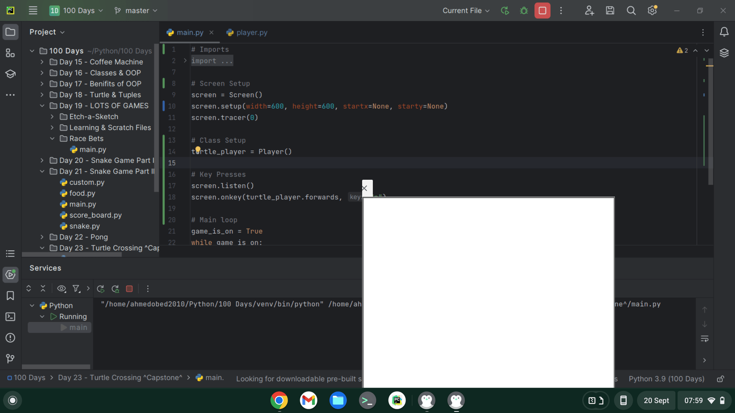Expand the folded import block on line 2
The image size is (735, 413).
pos(185,61)
